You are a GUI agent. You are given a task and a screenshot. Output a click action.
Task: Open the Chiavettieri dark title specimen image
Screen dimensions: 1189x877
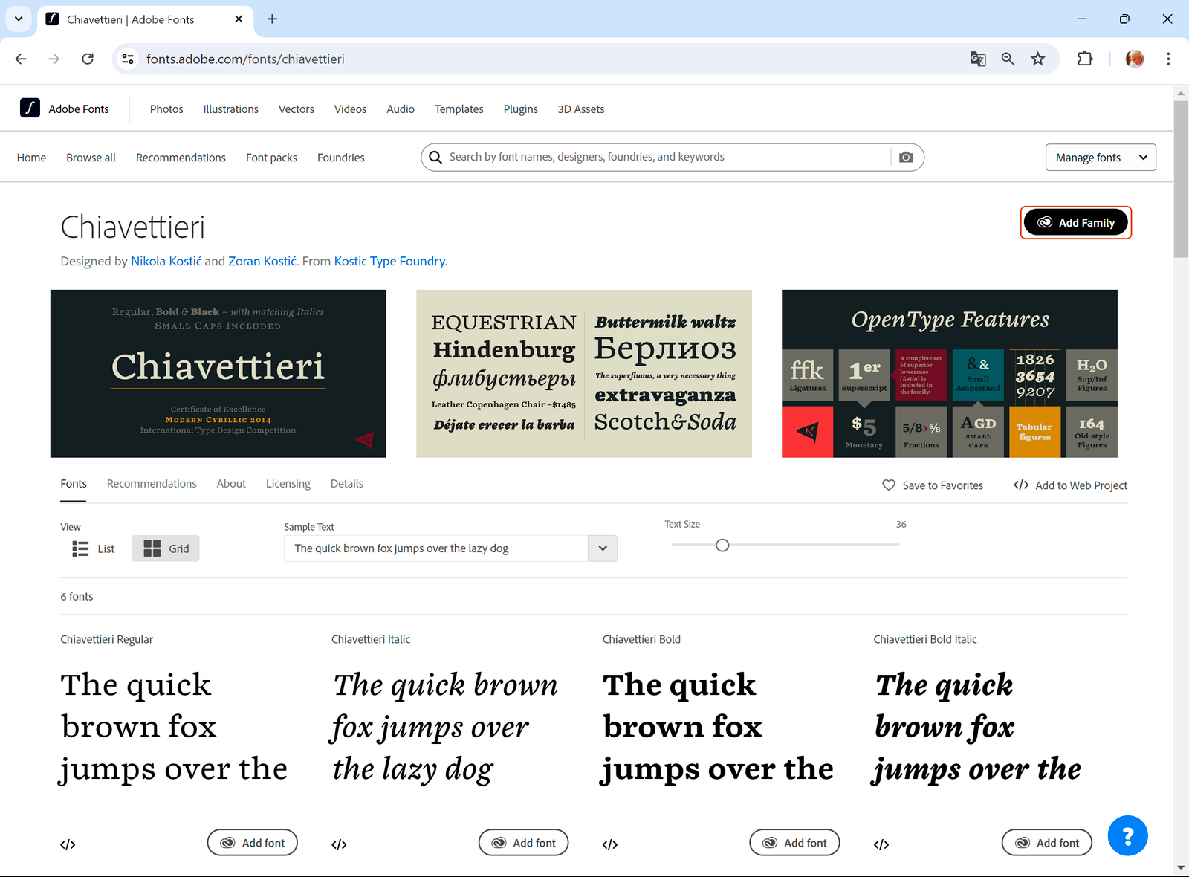[218, 374]
